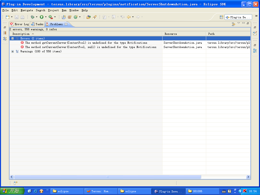Click the New Java Class green icon
This screenshot has height=195, width=260.
[75, 17]
